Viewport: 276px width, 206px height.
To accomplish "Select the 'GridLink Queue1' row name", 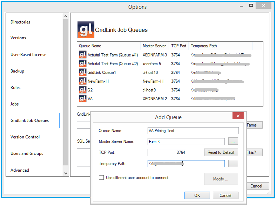I will 102,73.
